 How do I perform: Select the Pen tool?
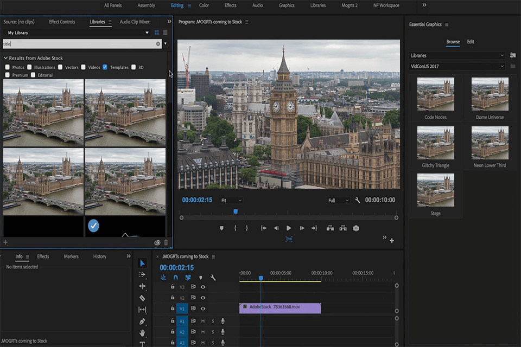pyautogui.click(x=142, y=321)
